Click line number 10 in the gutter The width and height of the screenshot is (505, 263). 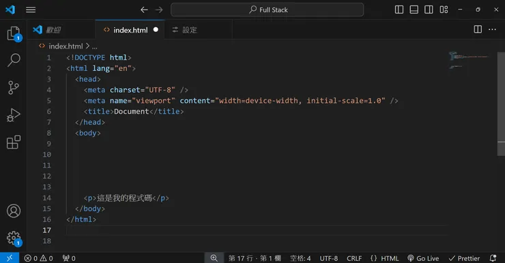pos(47,155)
